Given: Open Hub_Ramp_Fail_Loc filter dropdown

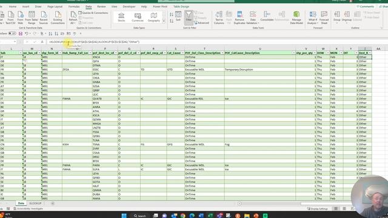Looking at the screenshot, I should pyautogui.click(x=90, y=53).
